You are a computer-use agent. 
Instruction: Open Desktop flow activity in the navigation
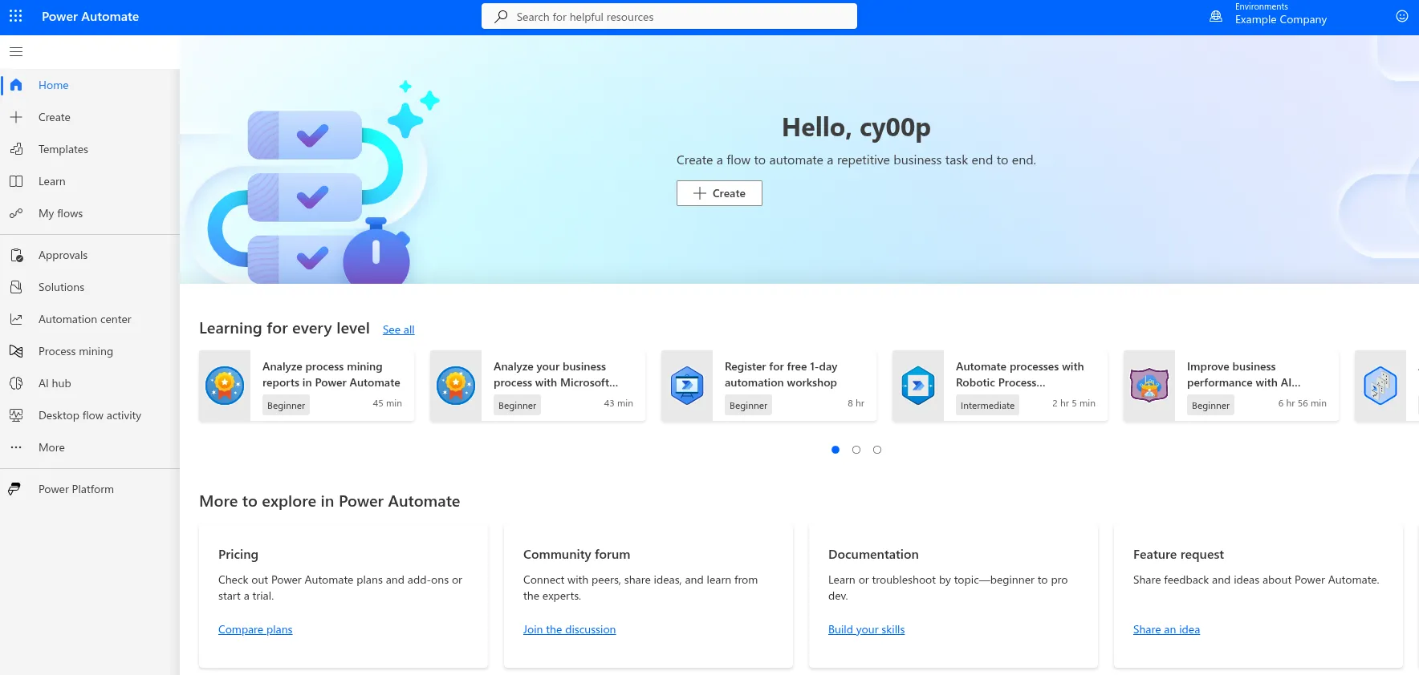(x=90, y=415)
